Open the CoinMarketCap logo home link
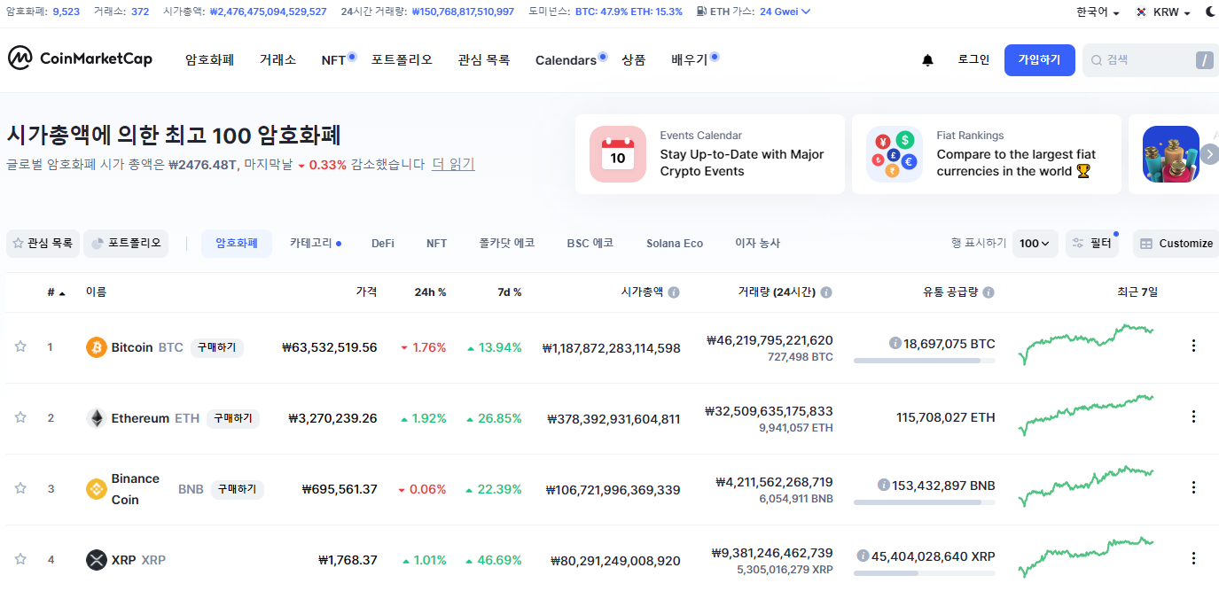This screenshot has height=591, width=1219. [80, 58]
